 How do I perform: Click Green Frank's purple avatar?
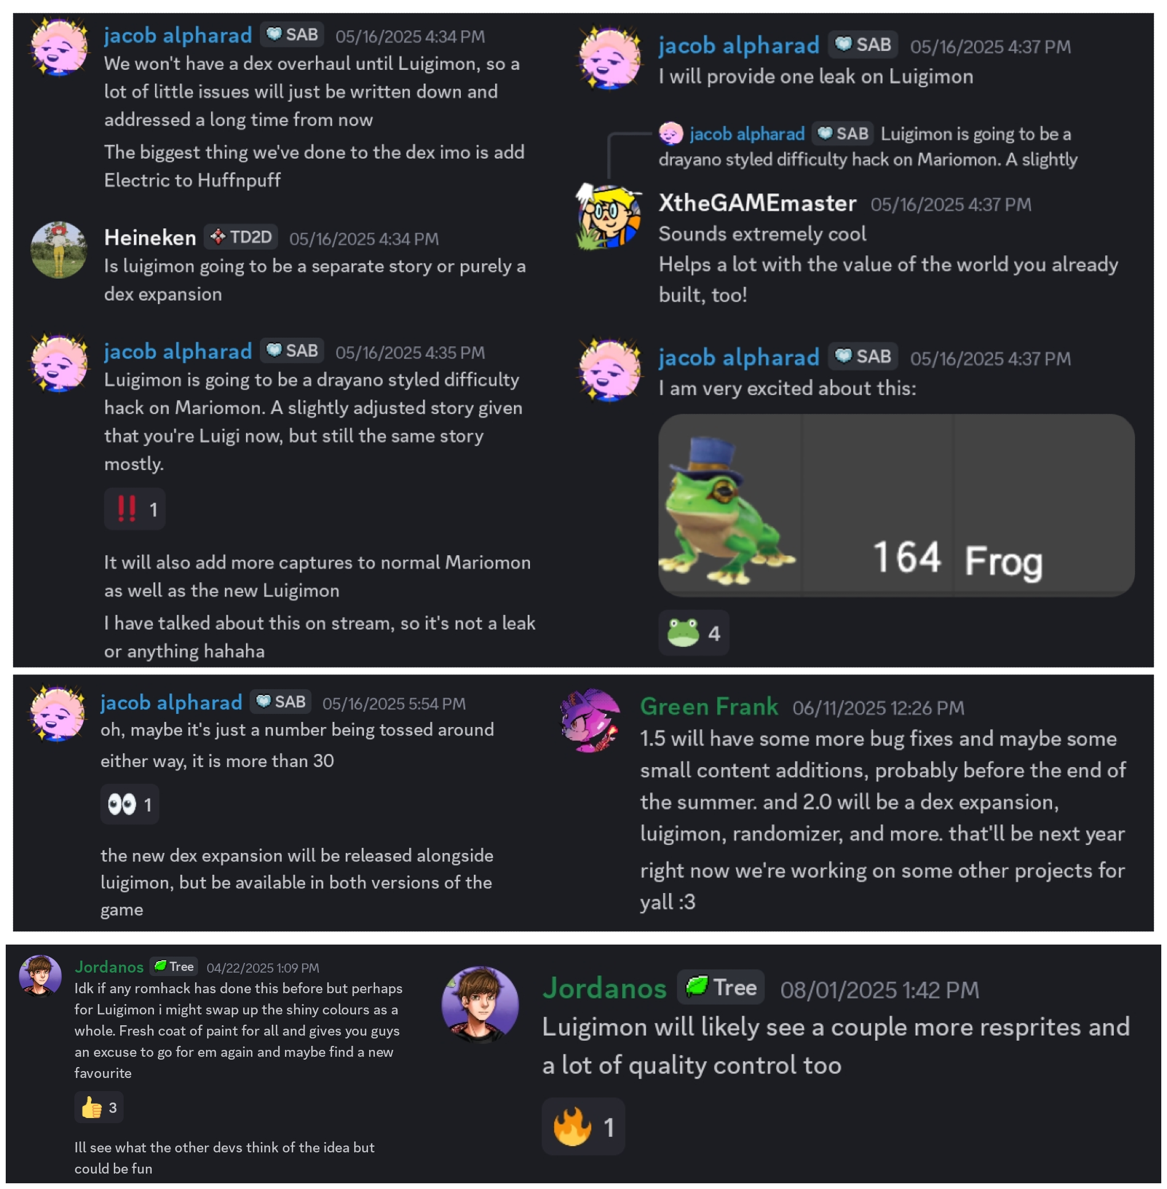(x=591, y=720)
